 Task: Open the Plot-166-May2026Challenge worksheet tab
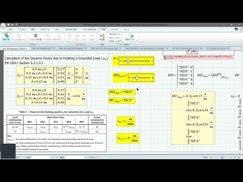coord(71,49)
